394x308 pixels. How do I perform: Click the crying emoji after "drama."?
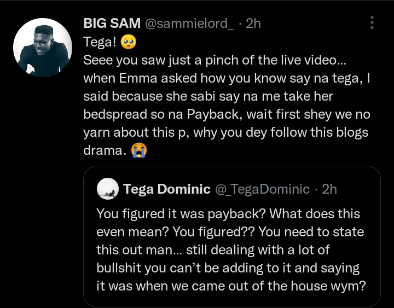(x=139, y=151)
